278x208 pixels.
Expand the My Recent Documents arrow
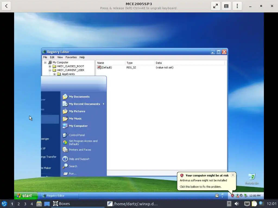point(103,104)
